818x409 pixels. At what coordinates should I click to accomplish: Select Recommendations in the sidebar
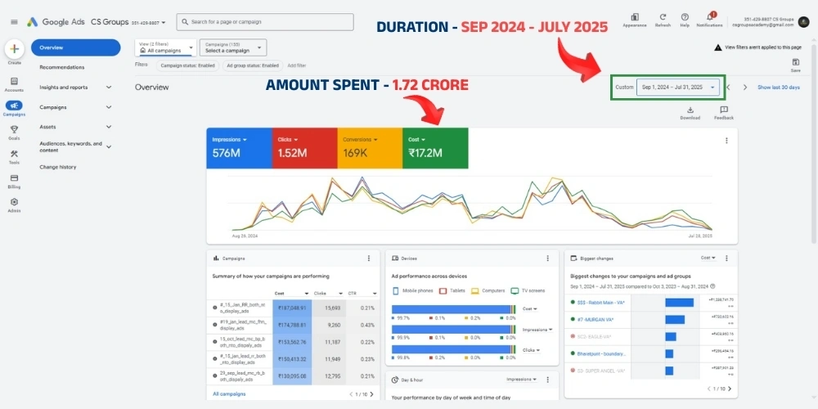[x=62, y=67]
